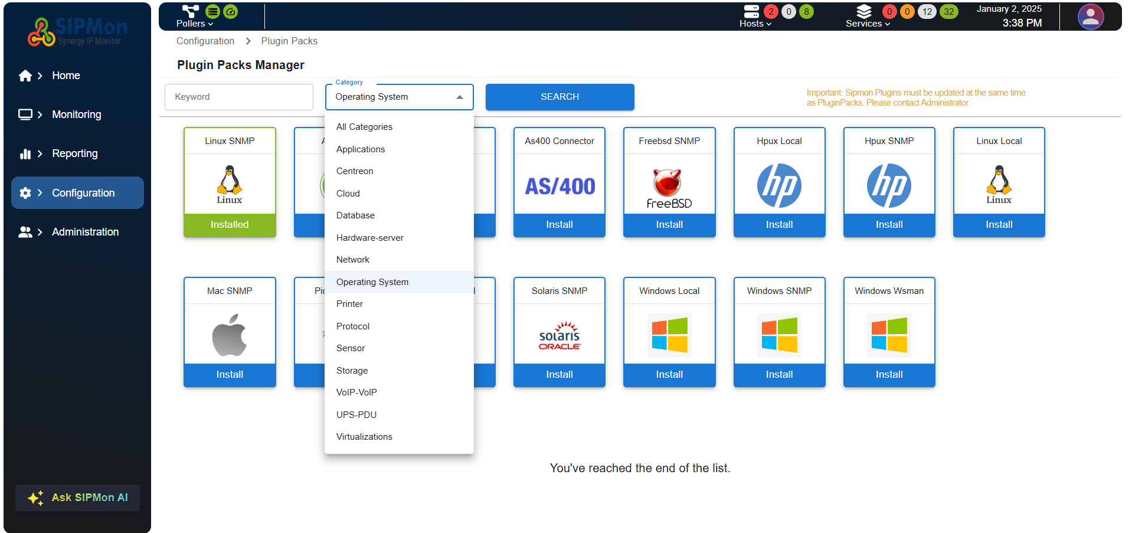Click the Keyword search input field
Image resolution: width=1132 pixels, height=533 pixels.
238,97
